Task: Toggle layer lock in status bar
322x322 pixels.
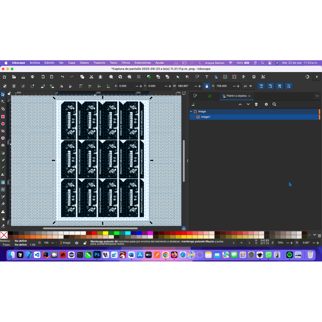Action: (x=85, y=243)
